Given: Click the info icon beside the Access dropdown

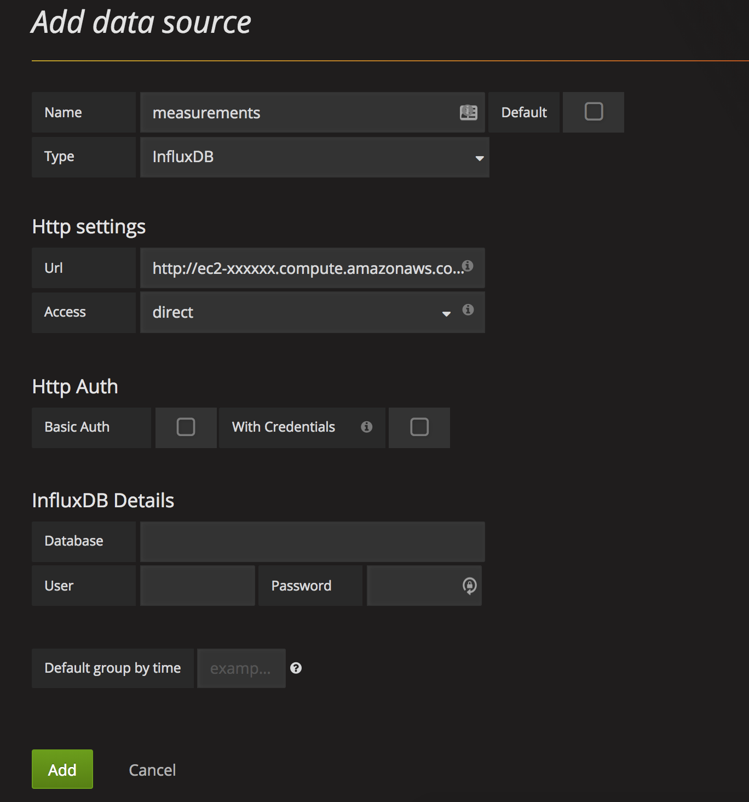Looking at the screenshot, I should click(468, 310).
